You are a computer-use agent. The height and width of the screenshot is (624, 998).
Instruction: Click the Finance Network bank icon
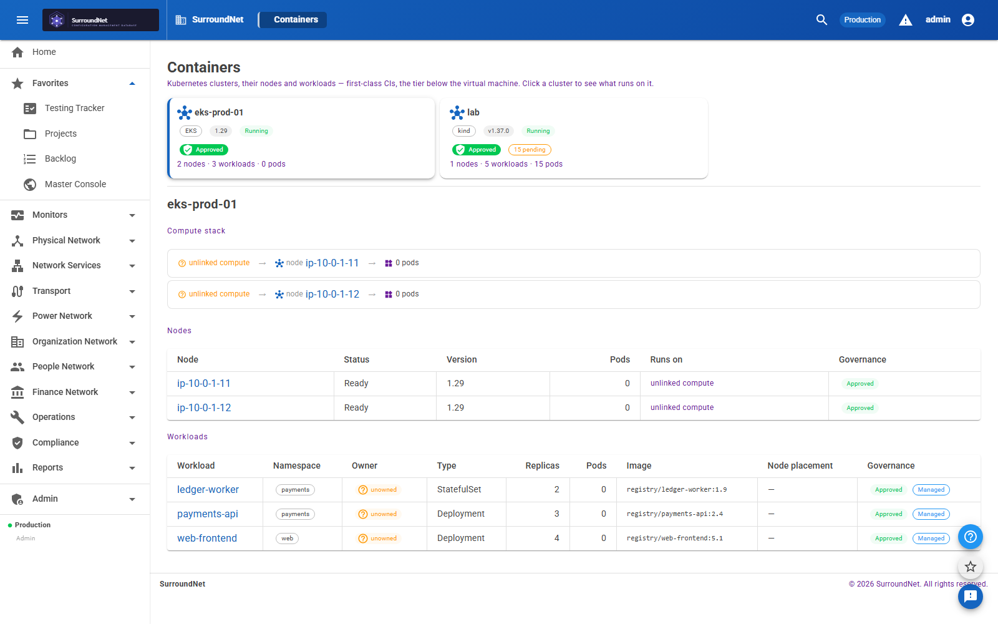[17, 392]
